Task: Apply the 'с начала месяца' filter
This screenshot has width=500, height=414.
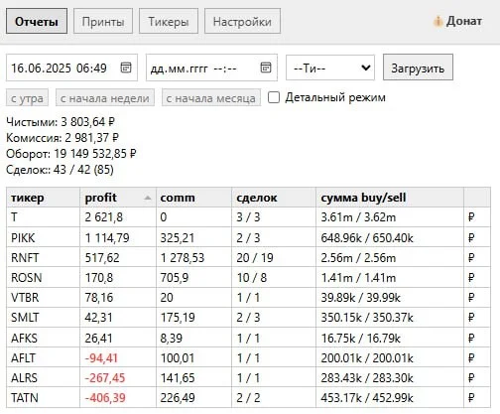Action: tap(211, 98)
